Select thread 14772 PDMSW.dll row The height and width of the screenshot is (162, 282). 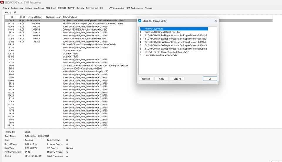tap(138, 23)
